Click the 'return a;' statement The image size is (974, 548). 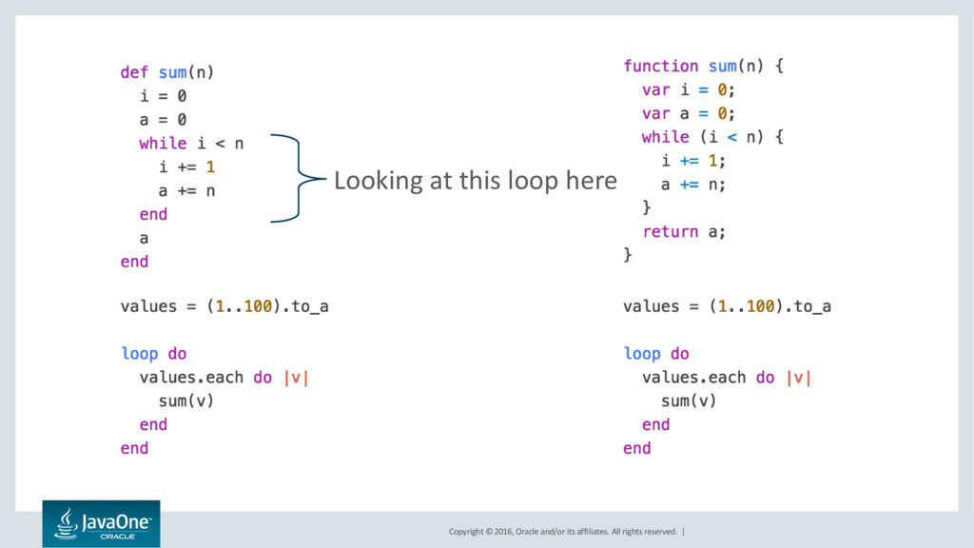684,232
